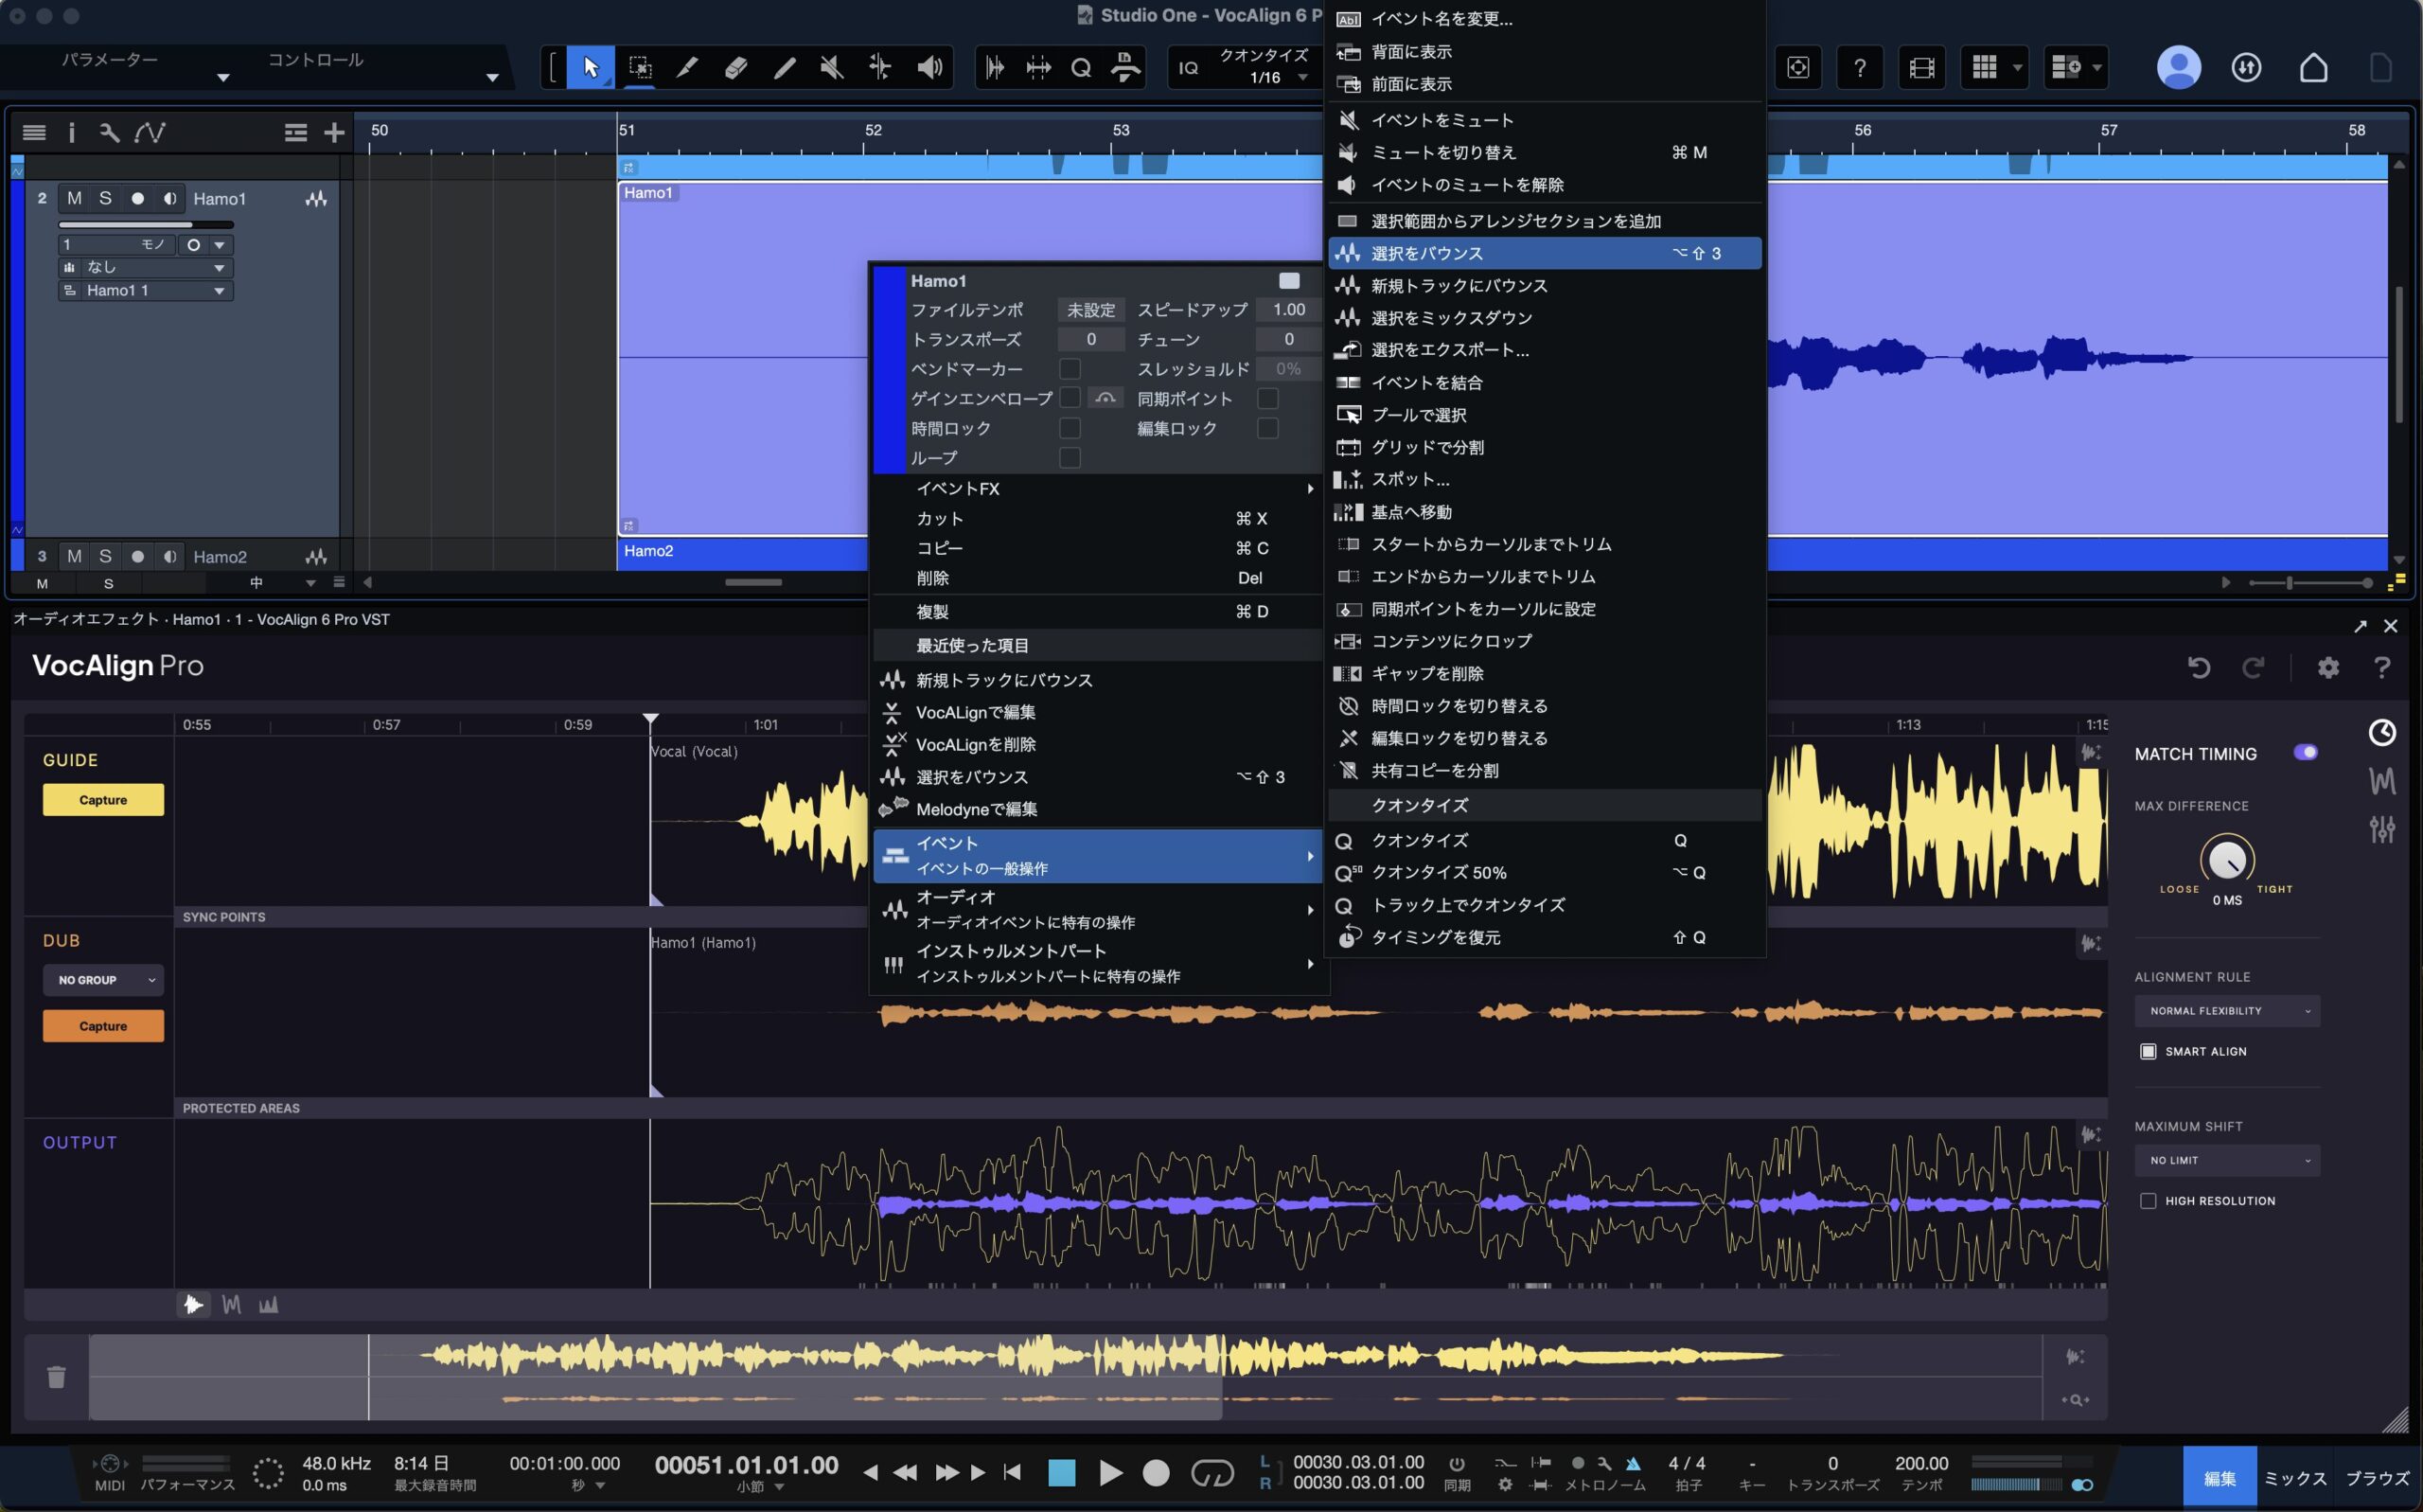Click the GUIDE Capture button

pos(103,800)
